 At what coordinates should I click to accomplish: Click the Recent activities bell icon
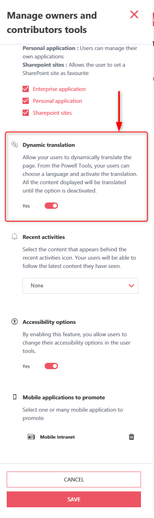15,237
